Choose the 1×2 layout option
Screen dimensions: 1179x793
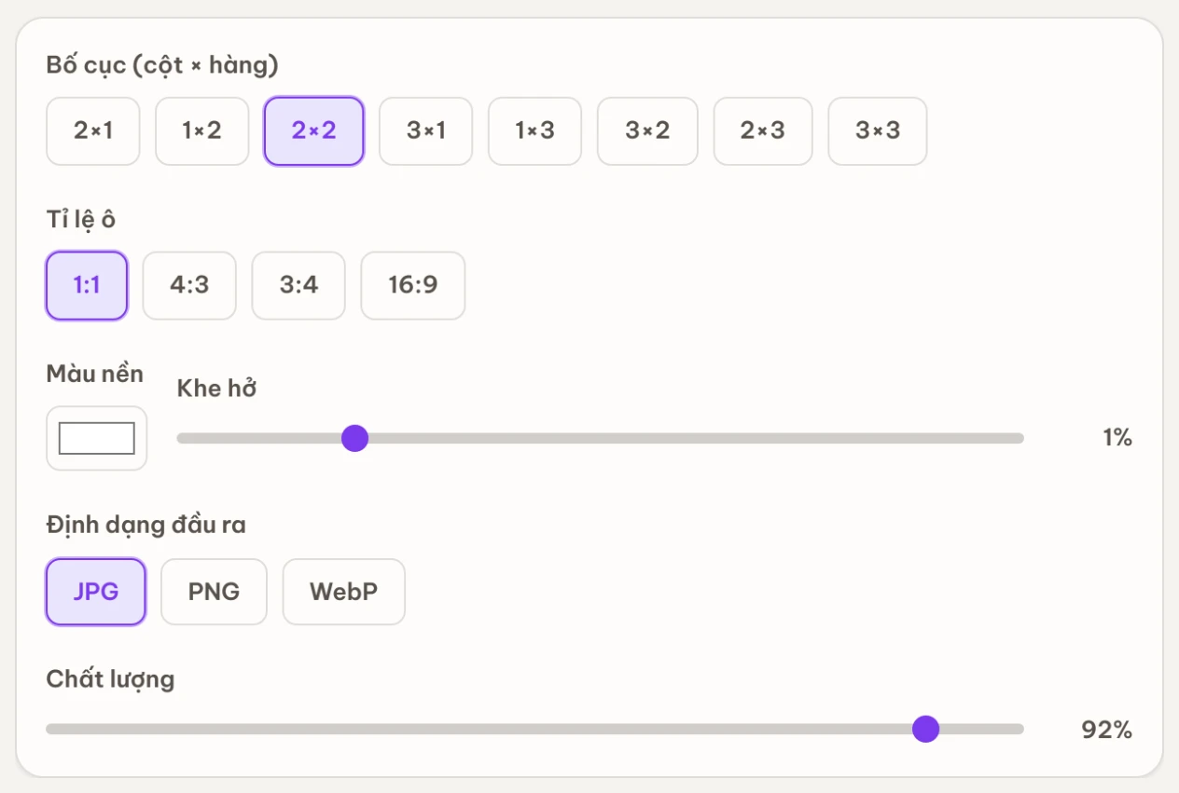point(202,131)
